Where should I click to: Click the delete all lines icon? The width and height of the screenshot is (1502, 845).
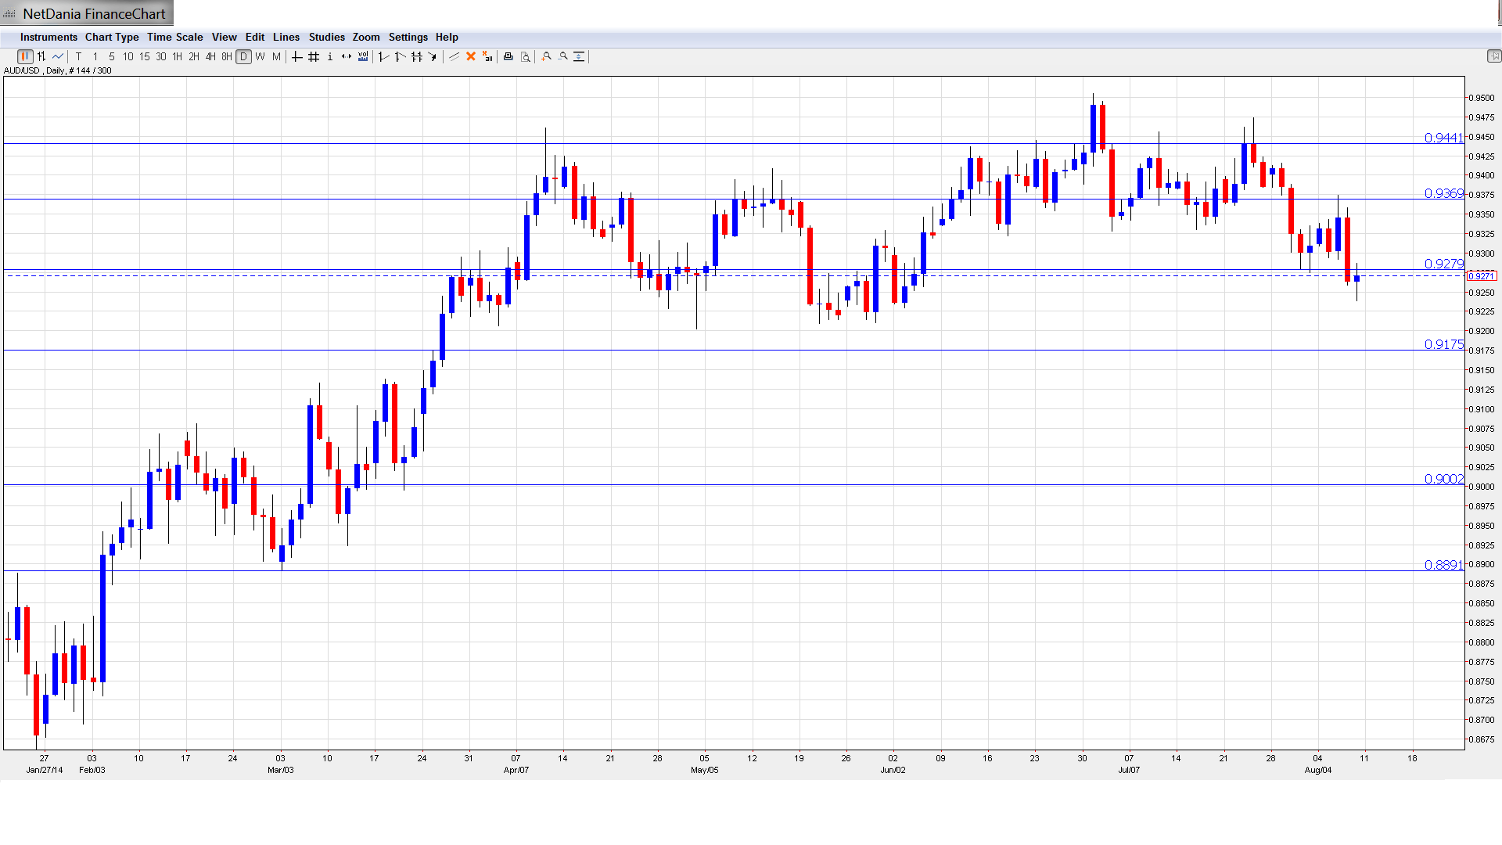(x=487, y=56)
